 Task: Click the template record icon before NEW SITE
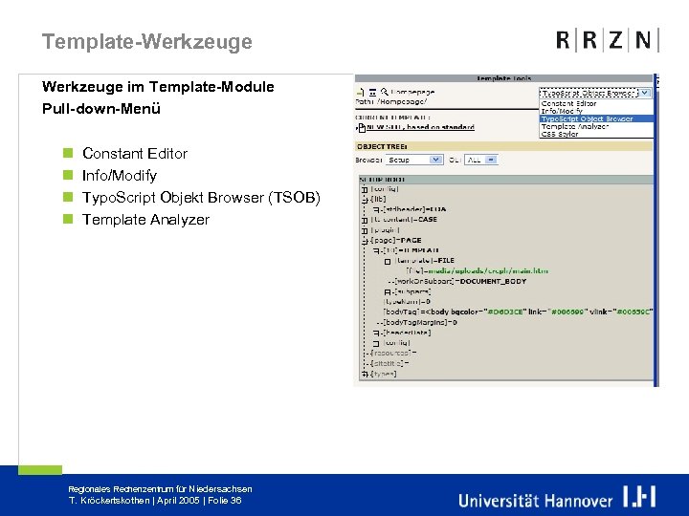(x=361, y=128)
